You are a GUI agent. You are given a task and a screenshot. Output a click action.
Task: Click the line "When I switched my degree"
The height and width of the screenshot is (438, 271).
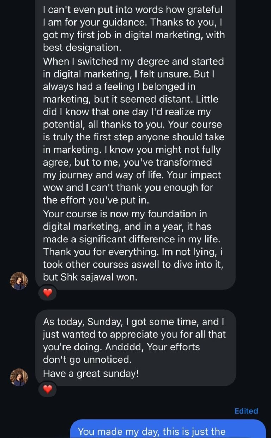[x=133, y=61]
